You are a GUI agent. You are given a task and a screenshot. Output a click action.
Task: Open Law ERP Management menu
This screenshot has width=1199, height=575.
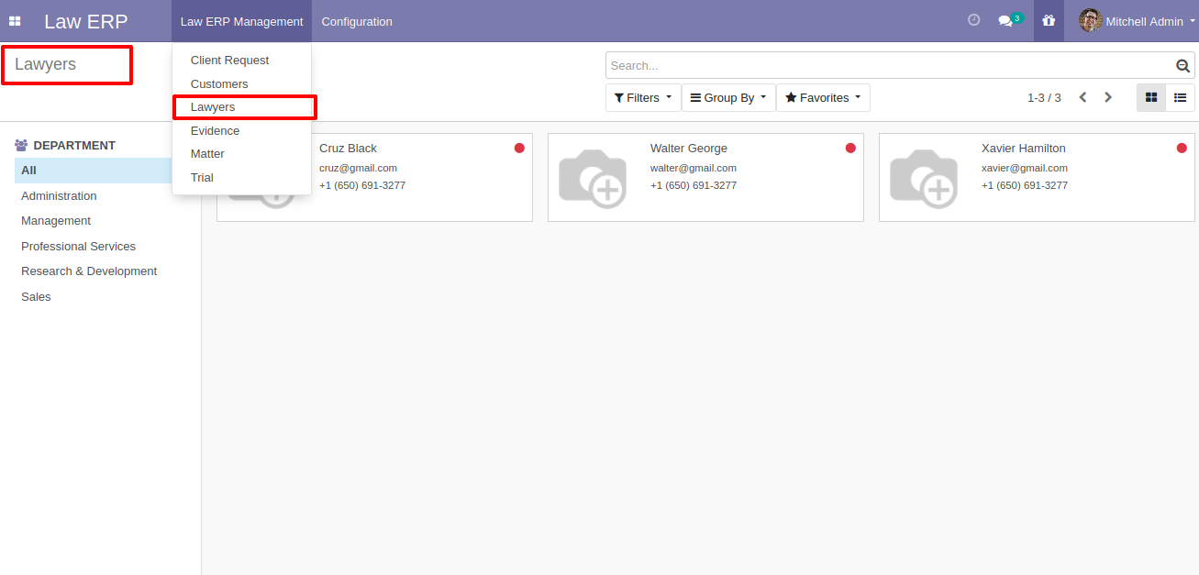click(x=241, y=21)
